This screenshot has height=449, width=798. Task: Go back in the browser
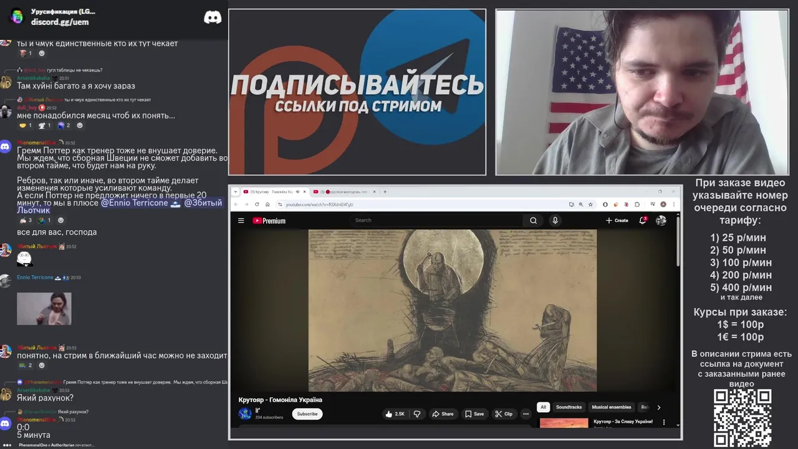pos(236,204)
